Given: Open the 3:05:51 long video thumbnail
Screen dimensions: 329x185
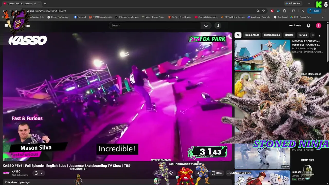Looking at the screenshot, I should tap(262, 156).
